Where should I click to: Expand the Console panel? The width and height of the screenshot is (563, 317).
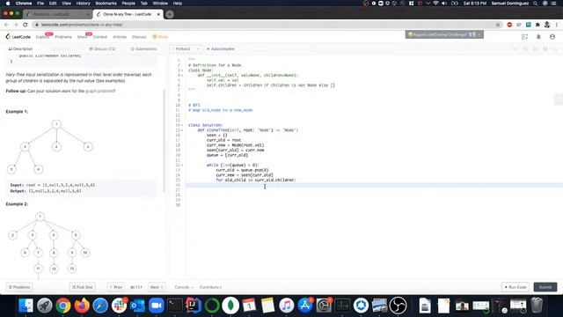184,287
